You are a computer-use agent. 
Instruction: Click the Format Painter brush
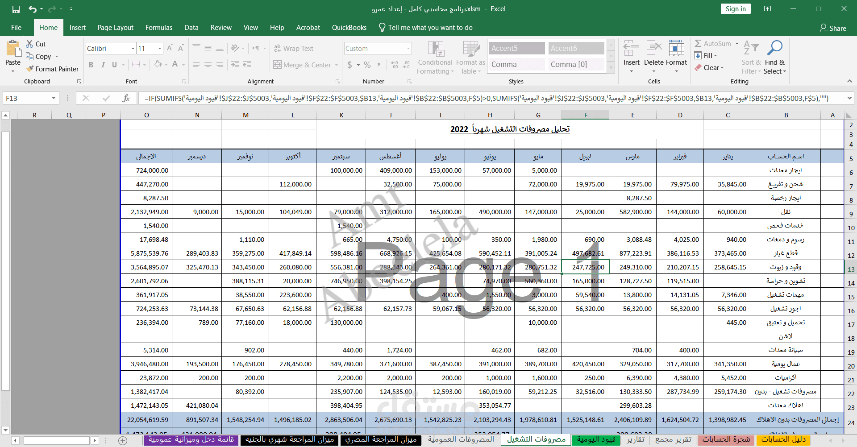tap(30, 69)
